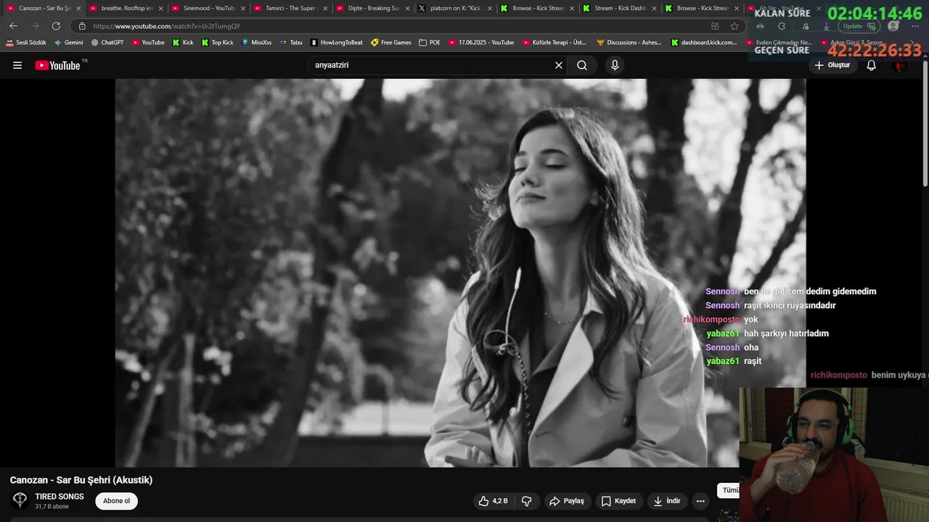The width and height of the screenshot is (929, 522).
Task: Bookmark this page with the star
Action: click(734, 26)
